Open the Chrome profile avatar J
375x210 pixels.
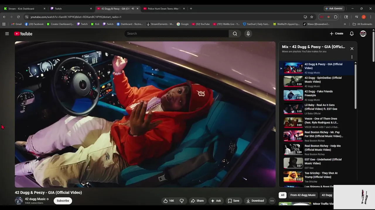(x=364, y=17)
